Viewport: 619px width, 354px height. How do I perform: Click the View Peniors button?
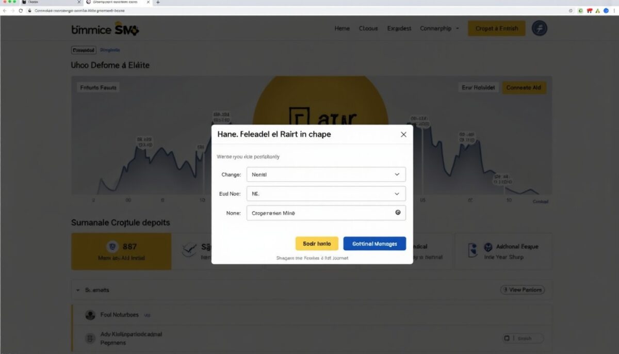[x=522, y=290]
